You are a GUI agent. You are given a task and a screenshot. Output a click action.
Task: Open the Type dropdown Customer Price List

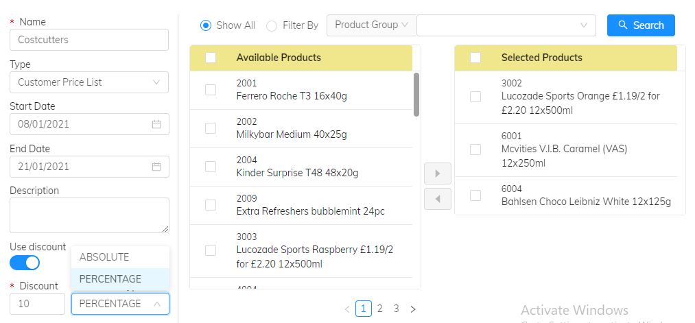tap(89, 82)
